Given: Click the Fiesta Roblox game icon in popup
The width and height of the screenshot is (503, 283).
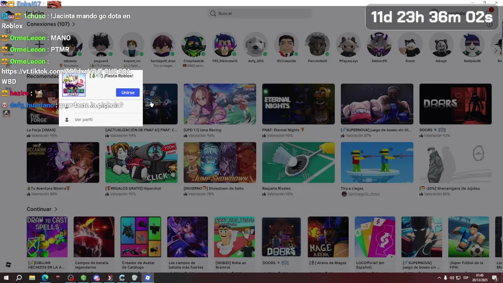Looking at the screenshot, I should coord(74,85).
